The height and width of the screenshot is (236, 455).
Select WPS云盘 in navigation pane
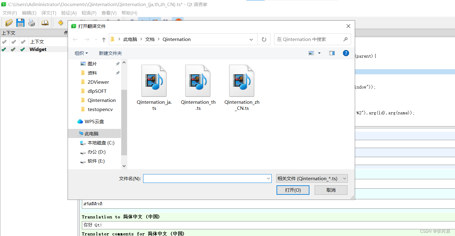[94, 121]
